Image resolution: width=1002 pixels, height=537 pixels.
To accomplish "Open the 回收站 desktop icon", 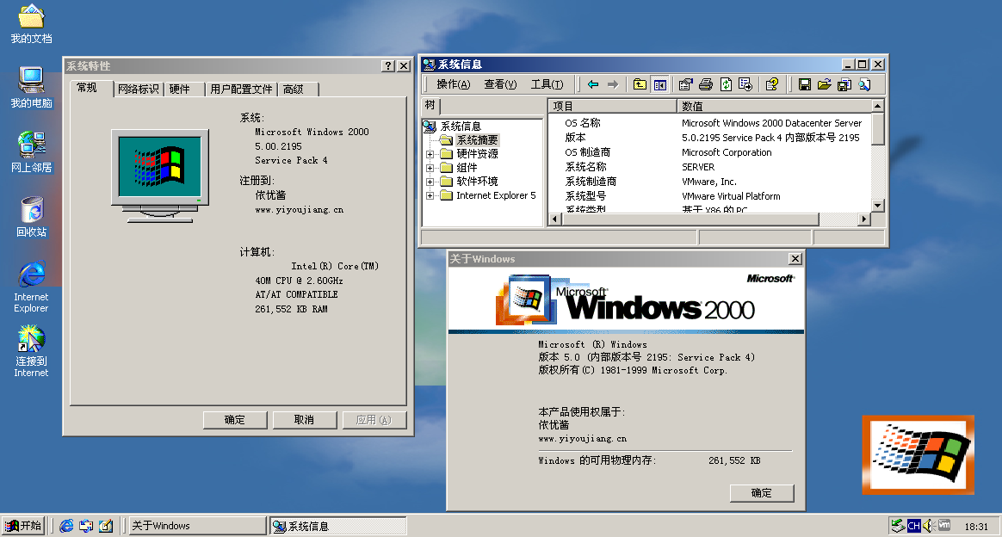I will (x=31, y=217).
